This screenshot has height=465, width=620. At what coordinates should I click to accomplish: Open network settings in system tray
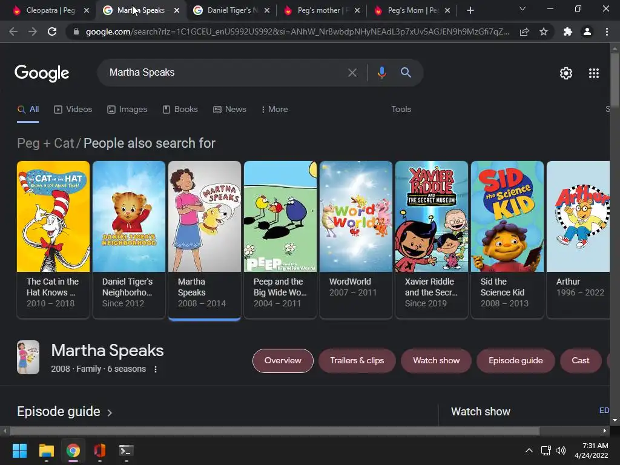[546, 450]
